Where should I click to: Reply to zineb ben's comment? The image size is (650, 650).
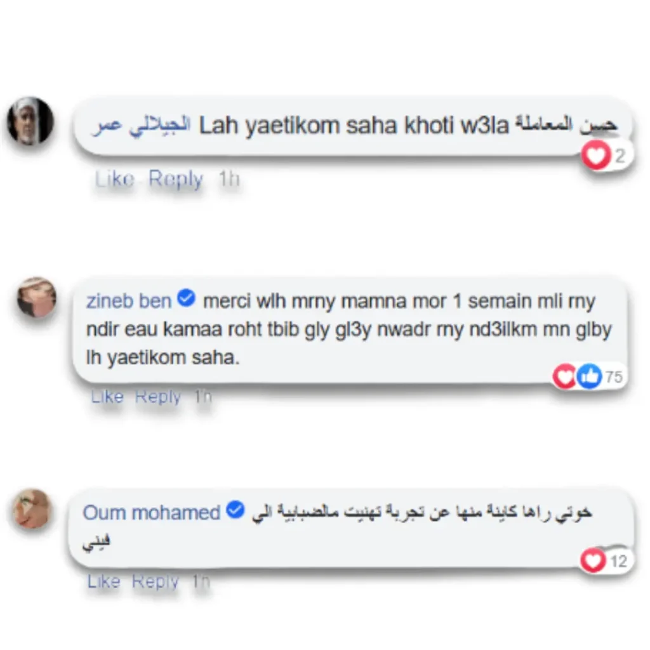(158, 397)
